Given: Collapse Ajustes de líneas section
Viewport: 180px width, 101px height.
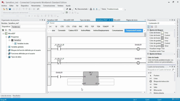Looking at the screenshot, I should pyautogui.click(x=148, y=54).
